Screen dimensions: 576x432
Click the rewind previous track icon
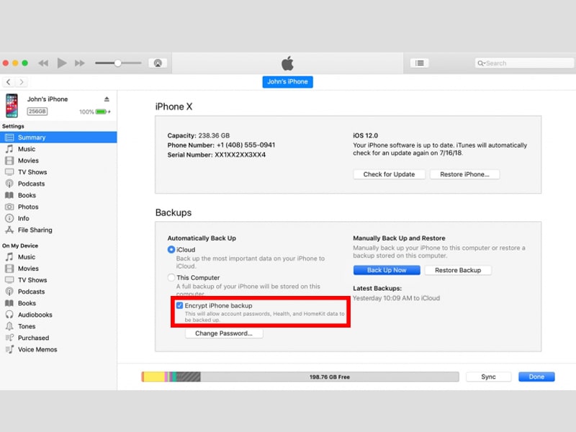(x=43, y=63)
